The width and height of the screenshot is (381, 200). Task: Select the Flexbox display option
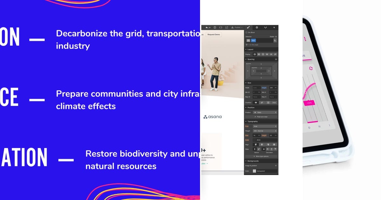(259, 54)
